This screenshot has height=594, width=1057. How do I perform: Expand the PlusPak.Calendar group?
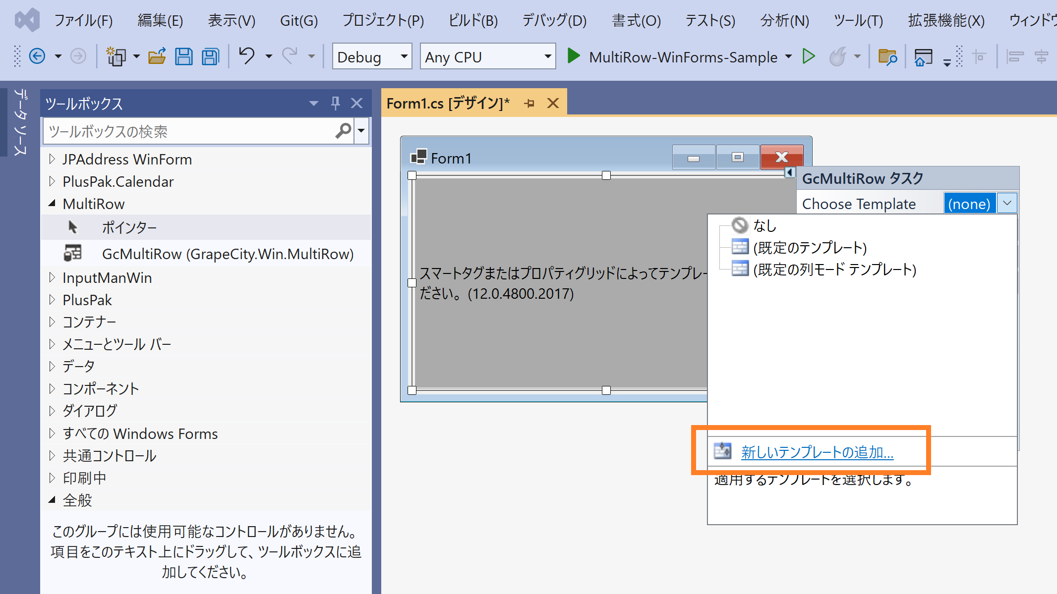(x=52, y=181)
